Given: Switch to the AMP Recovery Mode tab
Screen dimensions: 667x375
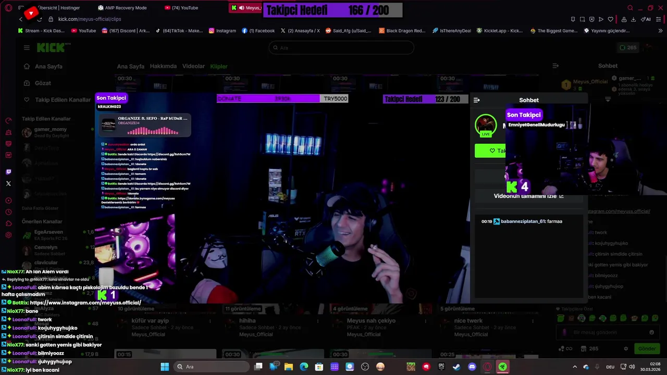Looking at the screenshot, I should point(122,8).
